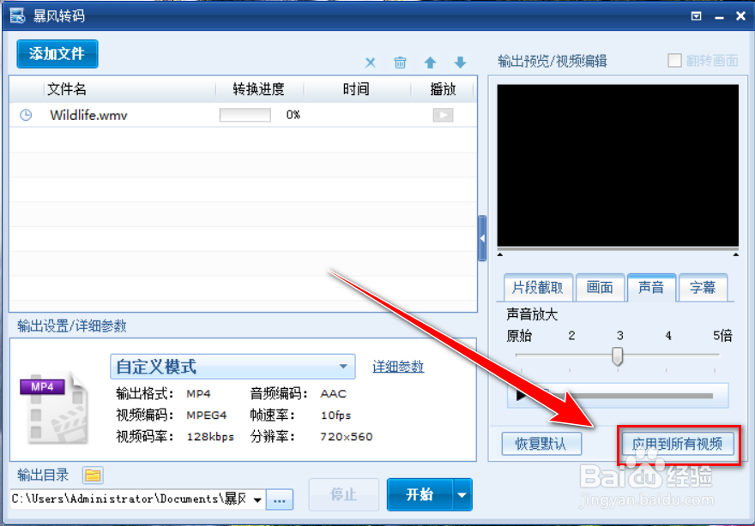755x526 pixels.
Task: Click the 播放 column header
Action: (x=443, y=89)
